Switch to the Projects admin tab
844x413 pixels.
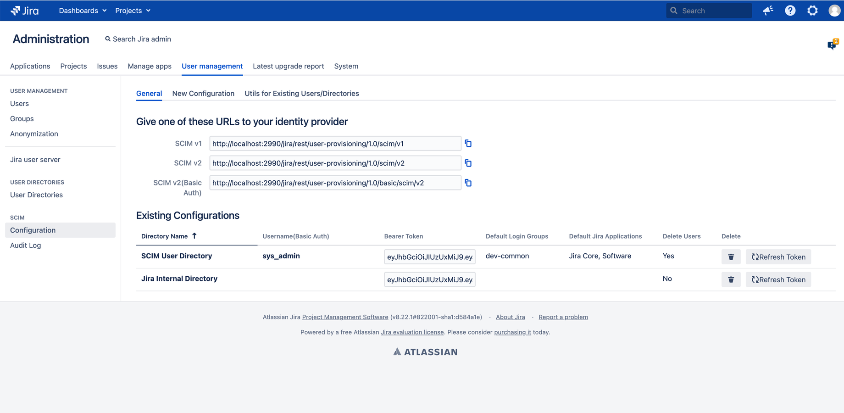point(73,66)
